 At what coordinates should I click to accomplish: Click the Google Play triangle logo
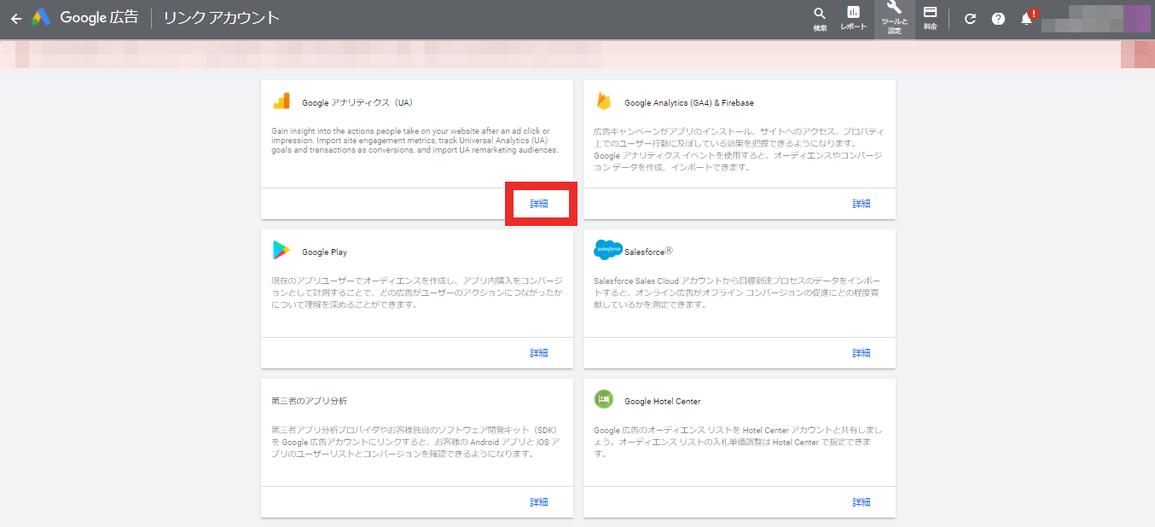click(x=281, y=251)
